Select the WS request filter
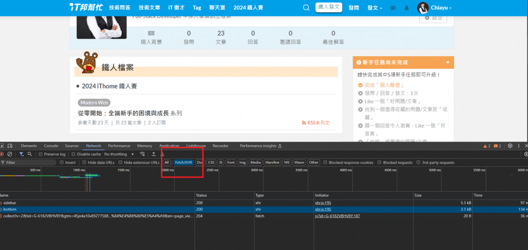The height and width of the screenshot is (250, 528). point(287,162)
